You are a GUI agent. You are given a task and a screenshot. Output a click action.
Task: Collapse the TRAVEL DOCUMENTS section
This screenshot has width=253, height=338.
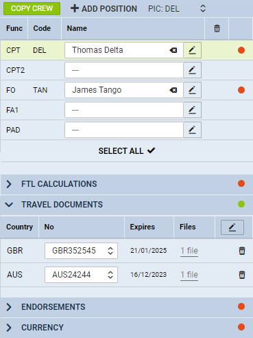click(x=9, y=205)
